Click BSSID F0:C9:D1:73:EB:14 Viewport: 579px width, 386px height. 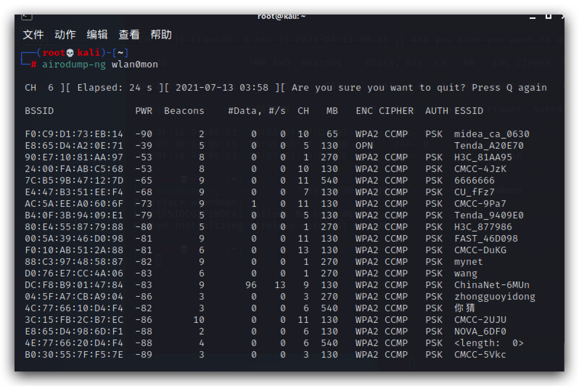point(74,134)
